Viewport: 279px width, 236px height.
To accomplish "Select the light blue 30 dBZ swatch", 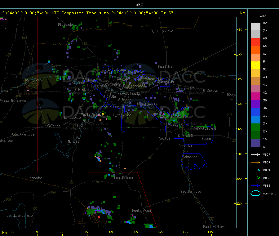I will click(255, 120).
